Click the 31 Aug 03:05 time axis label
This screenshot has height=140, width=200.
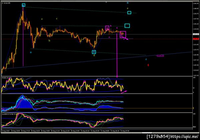95,131
